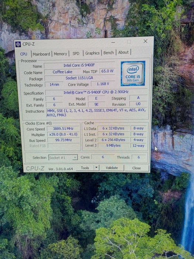This screenshot has height=259, width=194.
Task: Open the Bench tab
Action: [x=109, y=53]
